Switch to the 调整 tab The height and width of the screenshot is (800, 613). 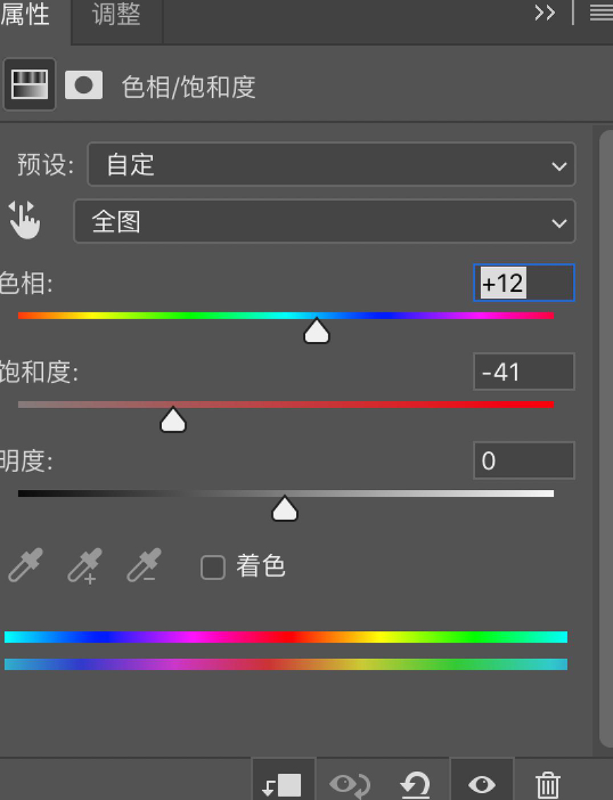116,15
